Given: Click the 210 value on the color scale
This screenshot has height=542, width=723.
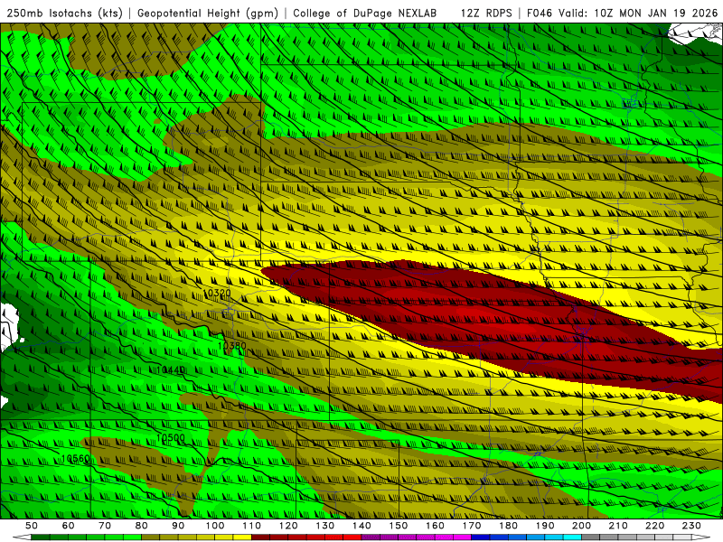Looking at the screenshot, I should [618, 526].
